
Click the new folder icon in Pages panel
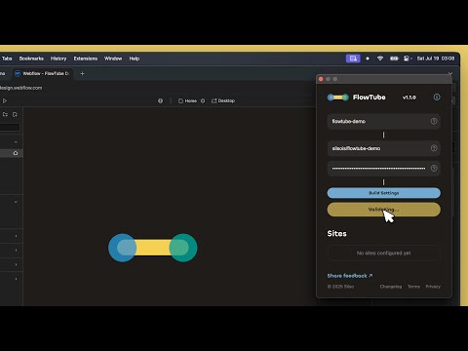(x=5, y=114)
